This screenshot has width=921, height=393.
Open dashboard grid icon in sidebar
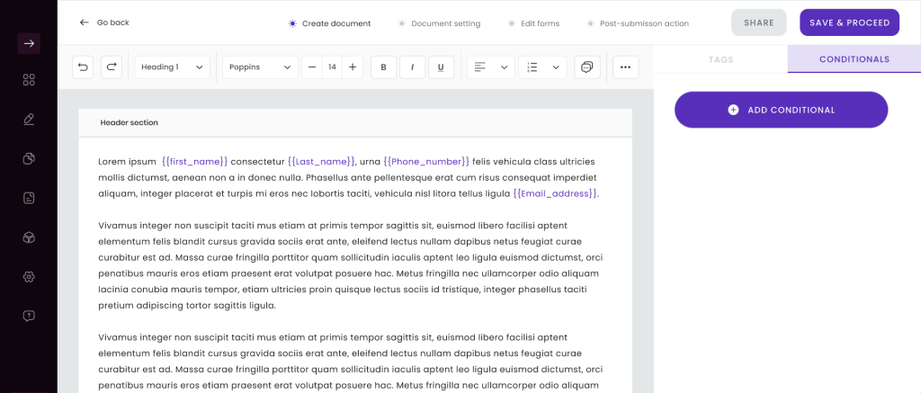click(x=29, y=80)
